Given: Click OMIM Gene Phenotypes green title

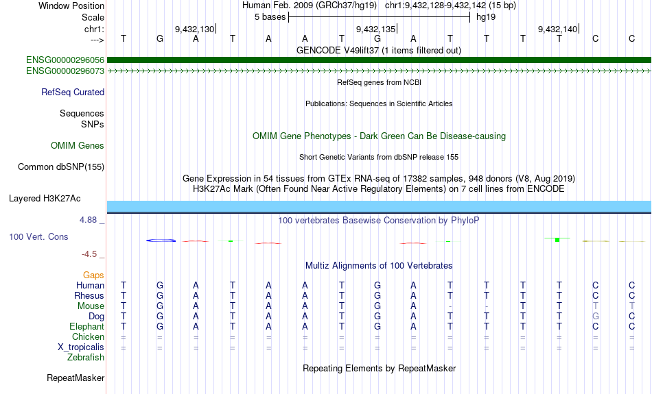Looking at the screenshot, I should pos(379,136).
